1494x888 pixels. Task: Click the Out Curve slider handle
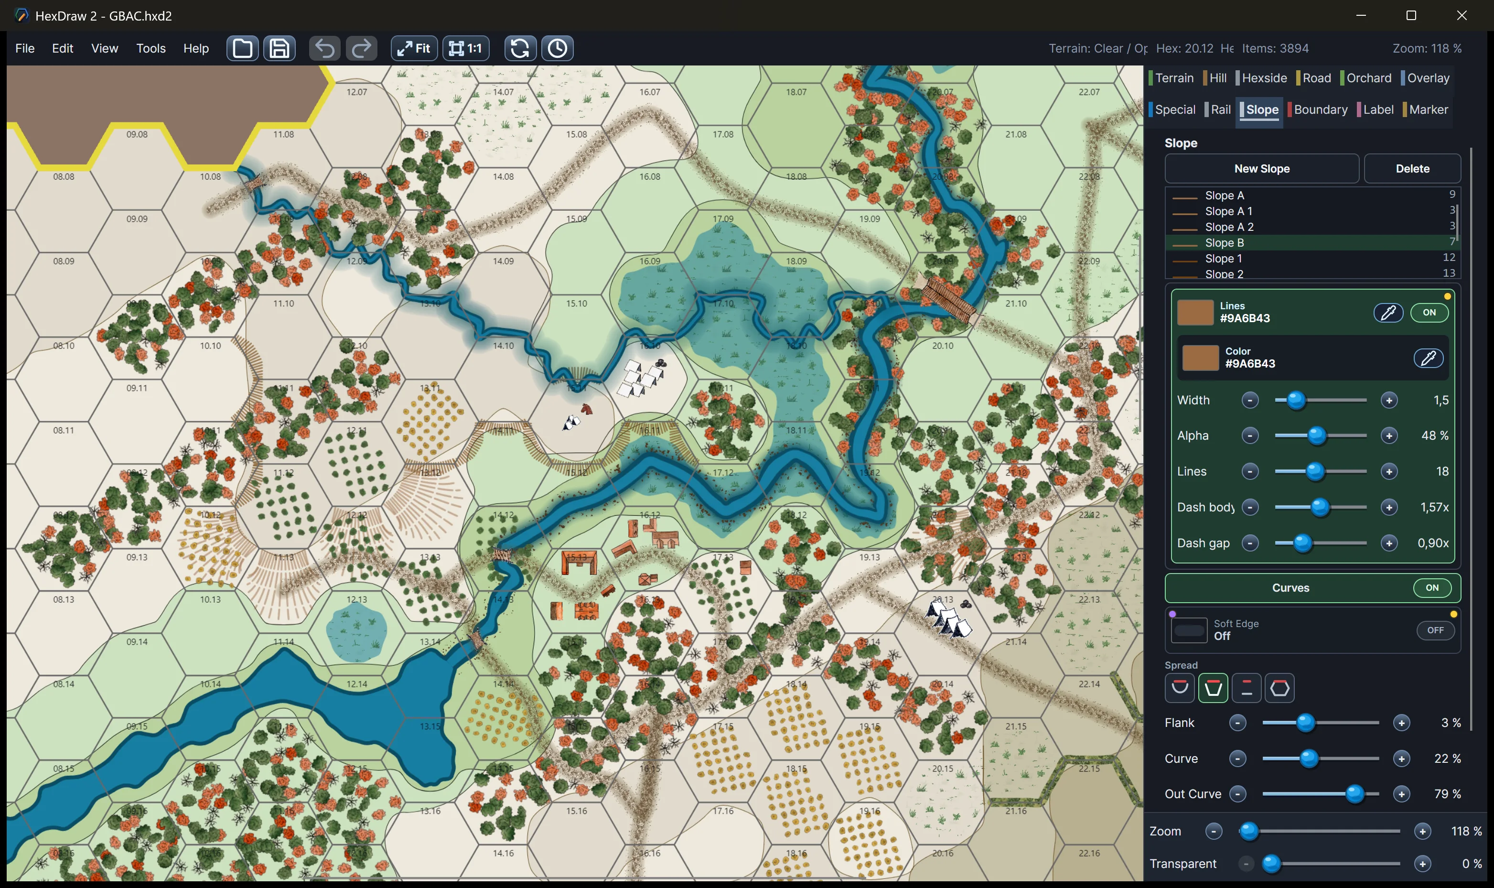point(1354,794)
